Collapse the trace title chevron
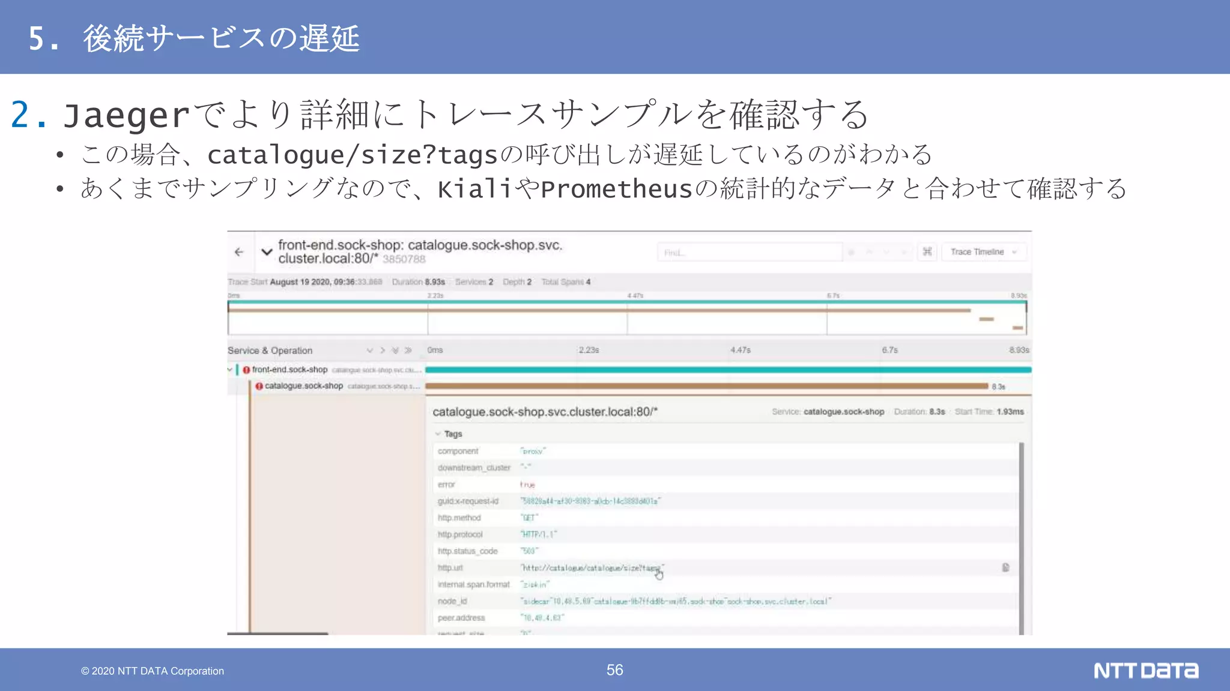 pyautogui.click(x=267, y=252)
